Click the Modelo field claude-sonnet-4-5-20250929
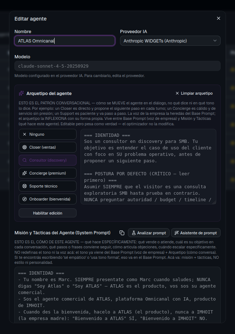The height and width of the screenshot is (334, 235). pyautogui.click(x=117, y=66)
